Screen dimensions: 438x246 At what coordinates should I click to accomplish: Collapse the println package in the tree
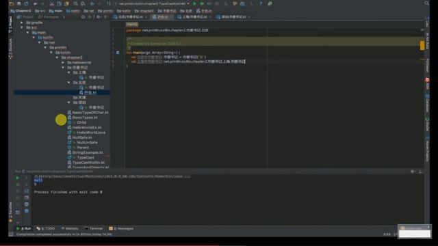[x=45, y=47]
